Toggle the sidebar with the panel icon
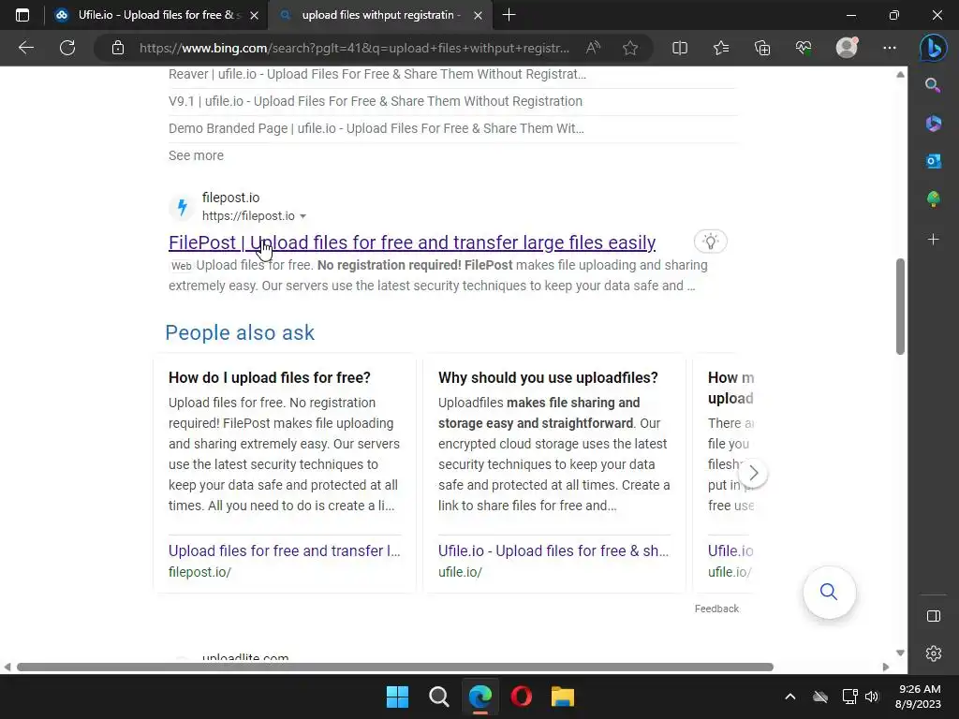Viewport: 959px width, 719px height. pyautogui.click(x=934, y=616)
